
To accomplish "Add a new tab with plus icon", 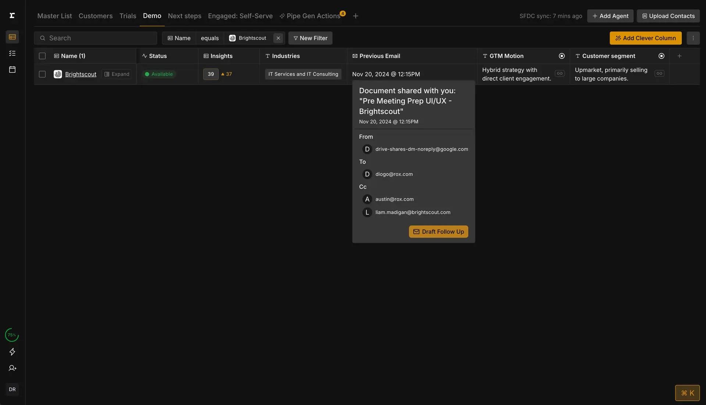I will (355, 16).
